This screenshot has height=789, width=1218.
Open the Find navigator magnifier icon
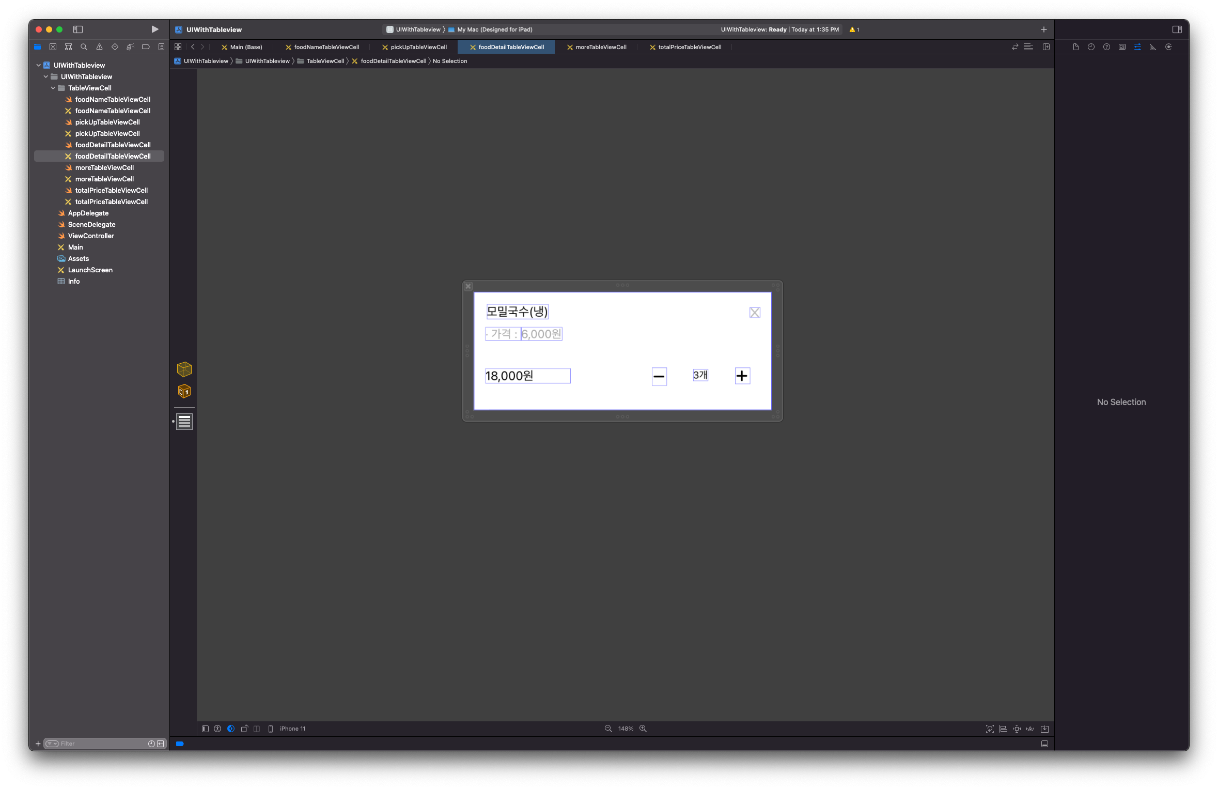(x=84, y=47)
